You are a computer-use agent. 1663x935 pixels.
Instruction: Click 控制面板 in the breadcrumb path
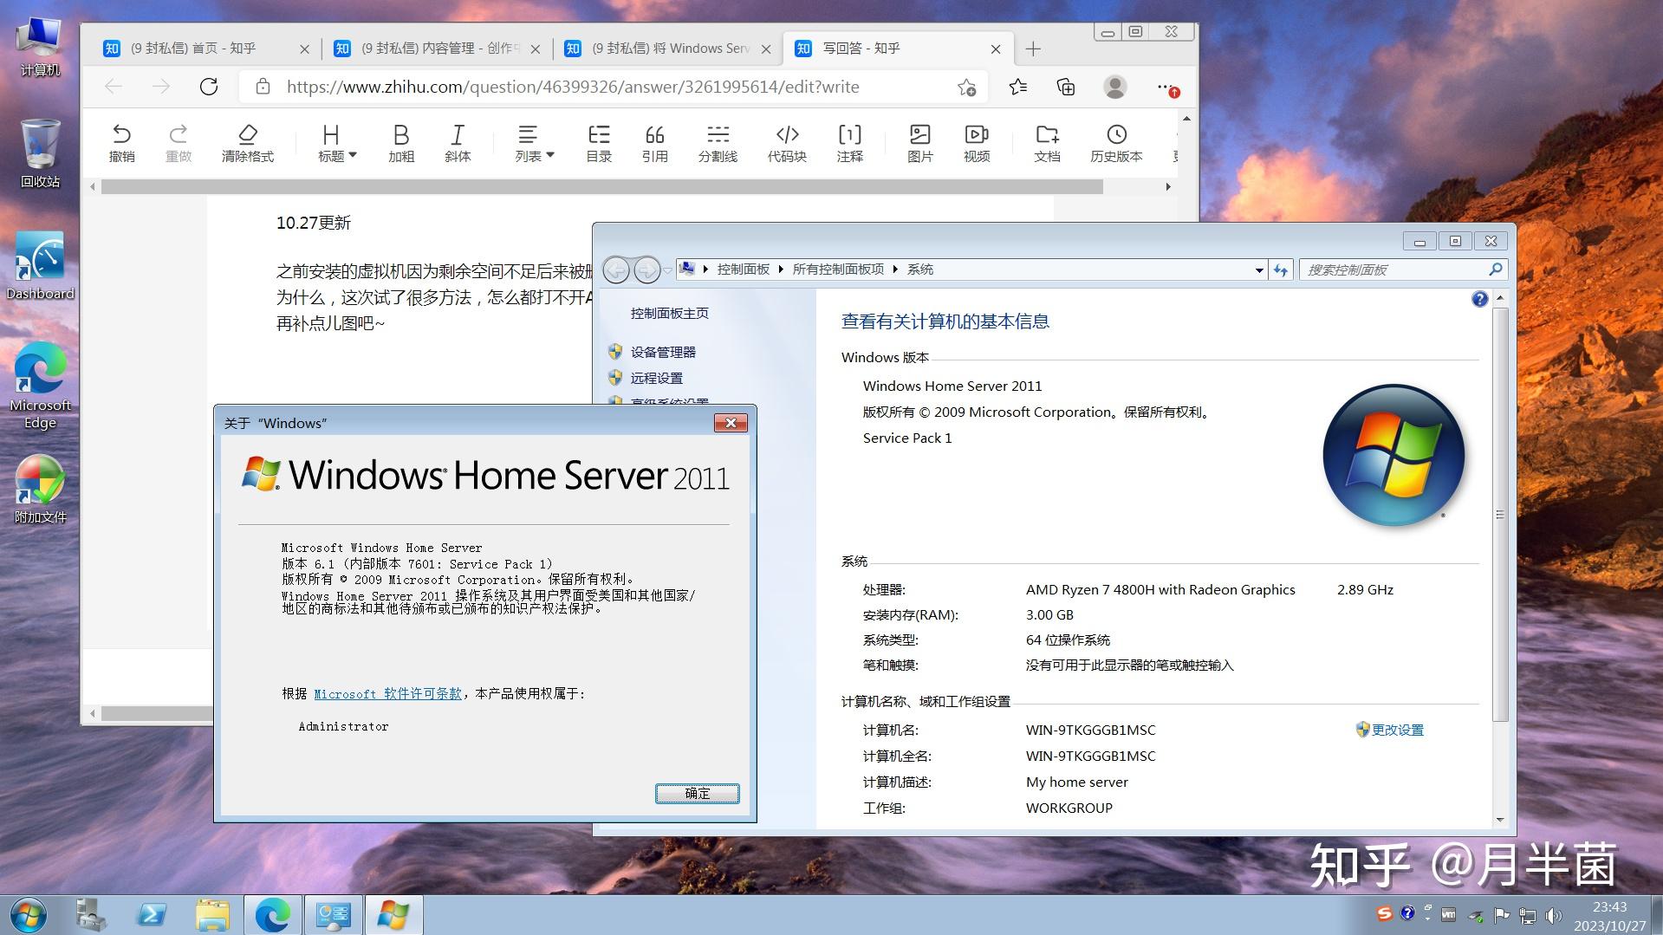[x=743, y=269]
